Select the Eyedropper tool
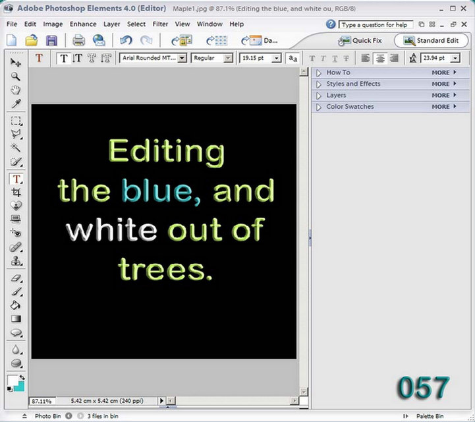The width and height of the screenshot is (475, 422). pos(16,104)
